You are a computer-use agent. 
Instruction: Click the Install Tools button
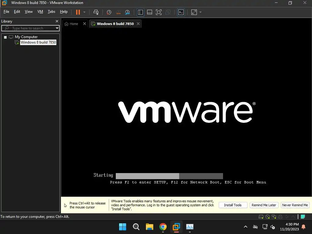[x=233, y=205]
